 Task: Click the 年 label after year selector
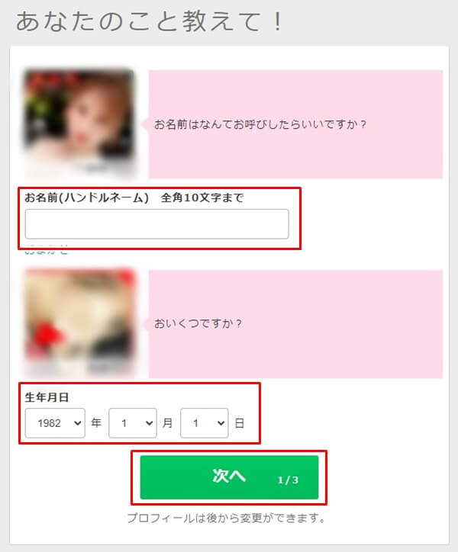pyautogui.click(x=96, y=422)
